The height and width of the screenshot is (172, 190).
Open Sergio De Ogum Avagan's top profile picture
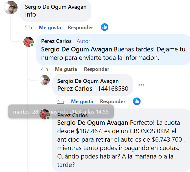tap(11, 8)
